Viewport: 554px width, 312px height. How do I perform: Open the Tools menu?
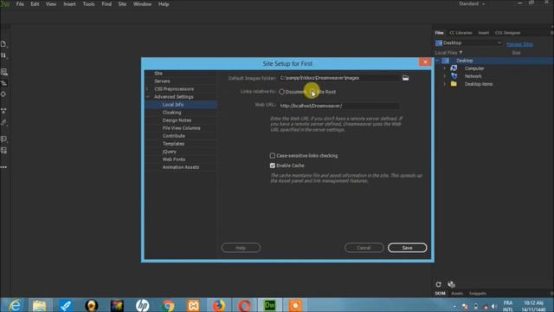pos(88,4)
